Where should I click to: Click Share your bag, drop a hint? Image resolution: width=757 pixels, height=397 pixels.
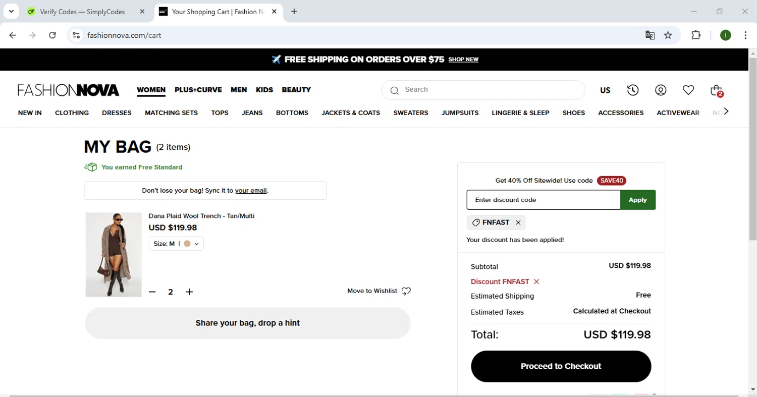(247, 323)
